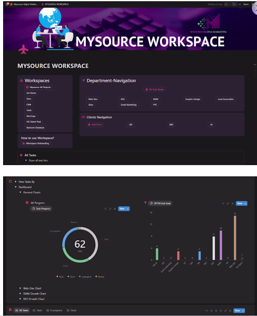Image resolution: width=257 pixels, height=316 pixels.
Task: Click the Department-Navigation arrow icon
Action: click(83, 80)
